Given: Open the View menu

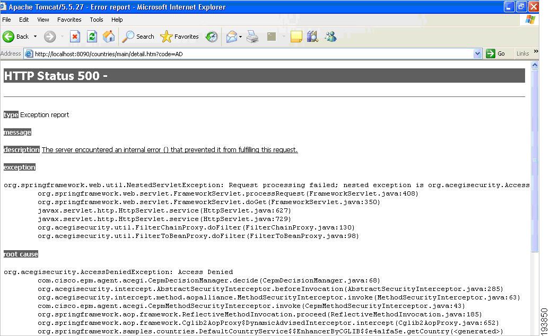Looking at the screenshot, I should pyautogui.click(x=43, y=20).
